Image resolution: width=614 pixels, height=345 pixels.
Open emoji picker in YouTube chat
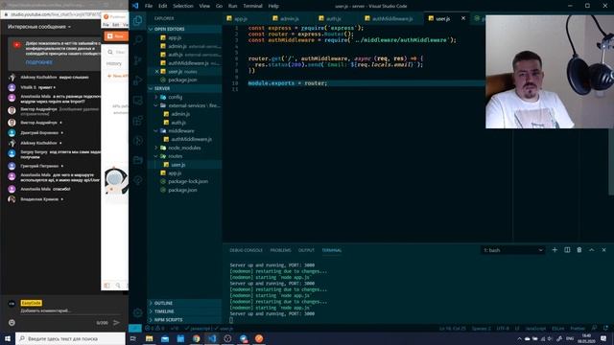click(x=12, y=323)
